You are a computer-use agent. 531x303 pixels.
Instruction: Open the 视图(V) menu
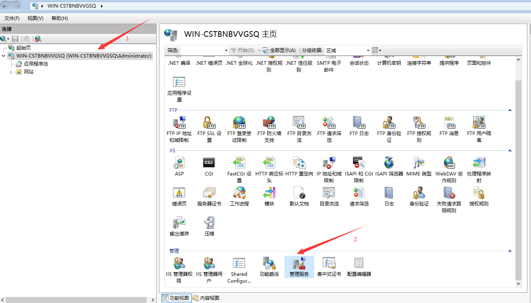(35, 18)
